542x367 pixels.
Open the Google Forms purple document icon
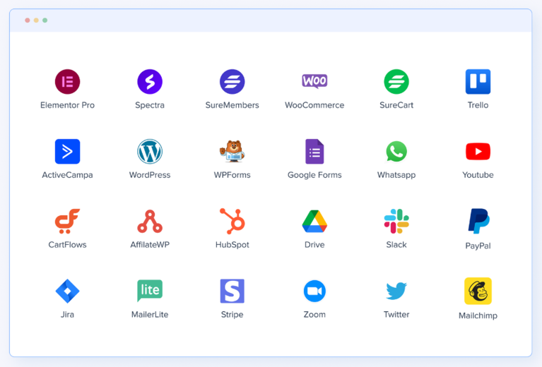(x=314, y=151)
